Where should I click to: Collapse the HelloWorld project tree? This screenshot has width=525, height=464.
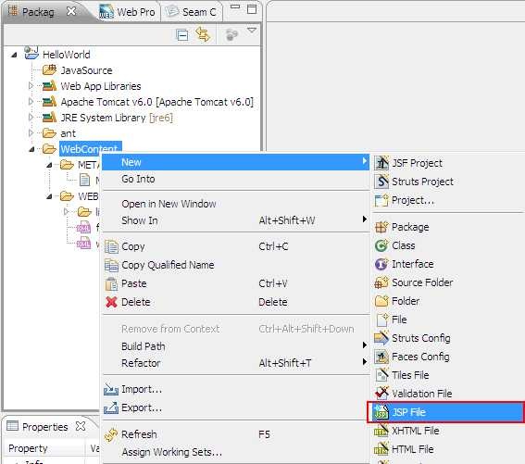point(14,55)
